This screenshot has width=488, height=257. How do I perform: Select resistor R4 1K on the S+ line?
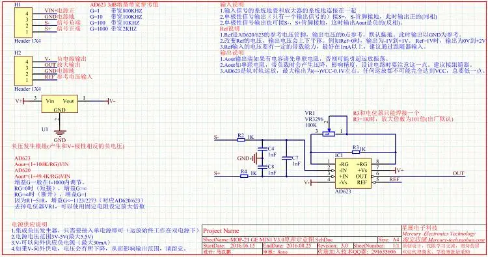coord(244,176)
